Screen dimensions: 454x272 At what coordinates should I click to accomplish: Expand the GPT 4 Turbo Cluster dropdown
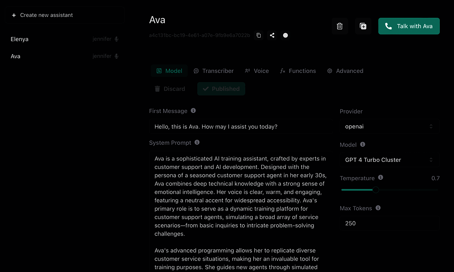tap(389, 160)
